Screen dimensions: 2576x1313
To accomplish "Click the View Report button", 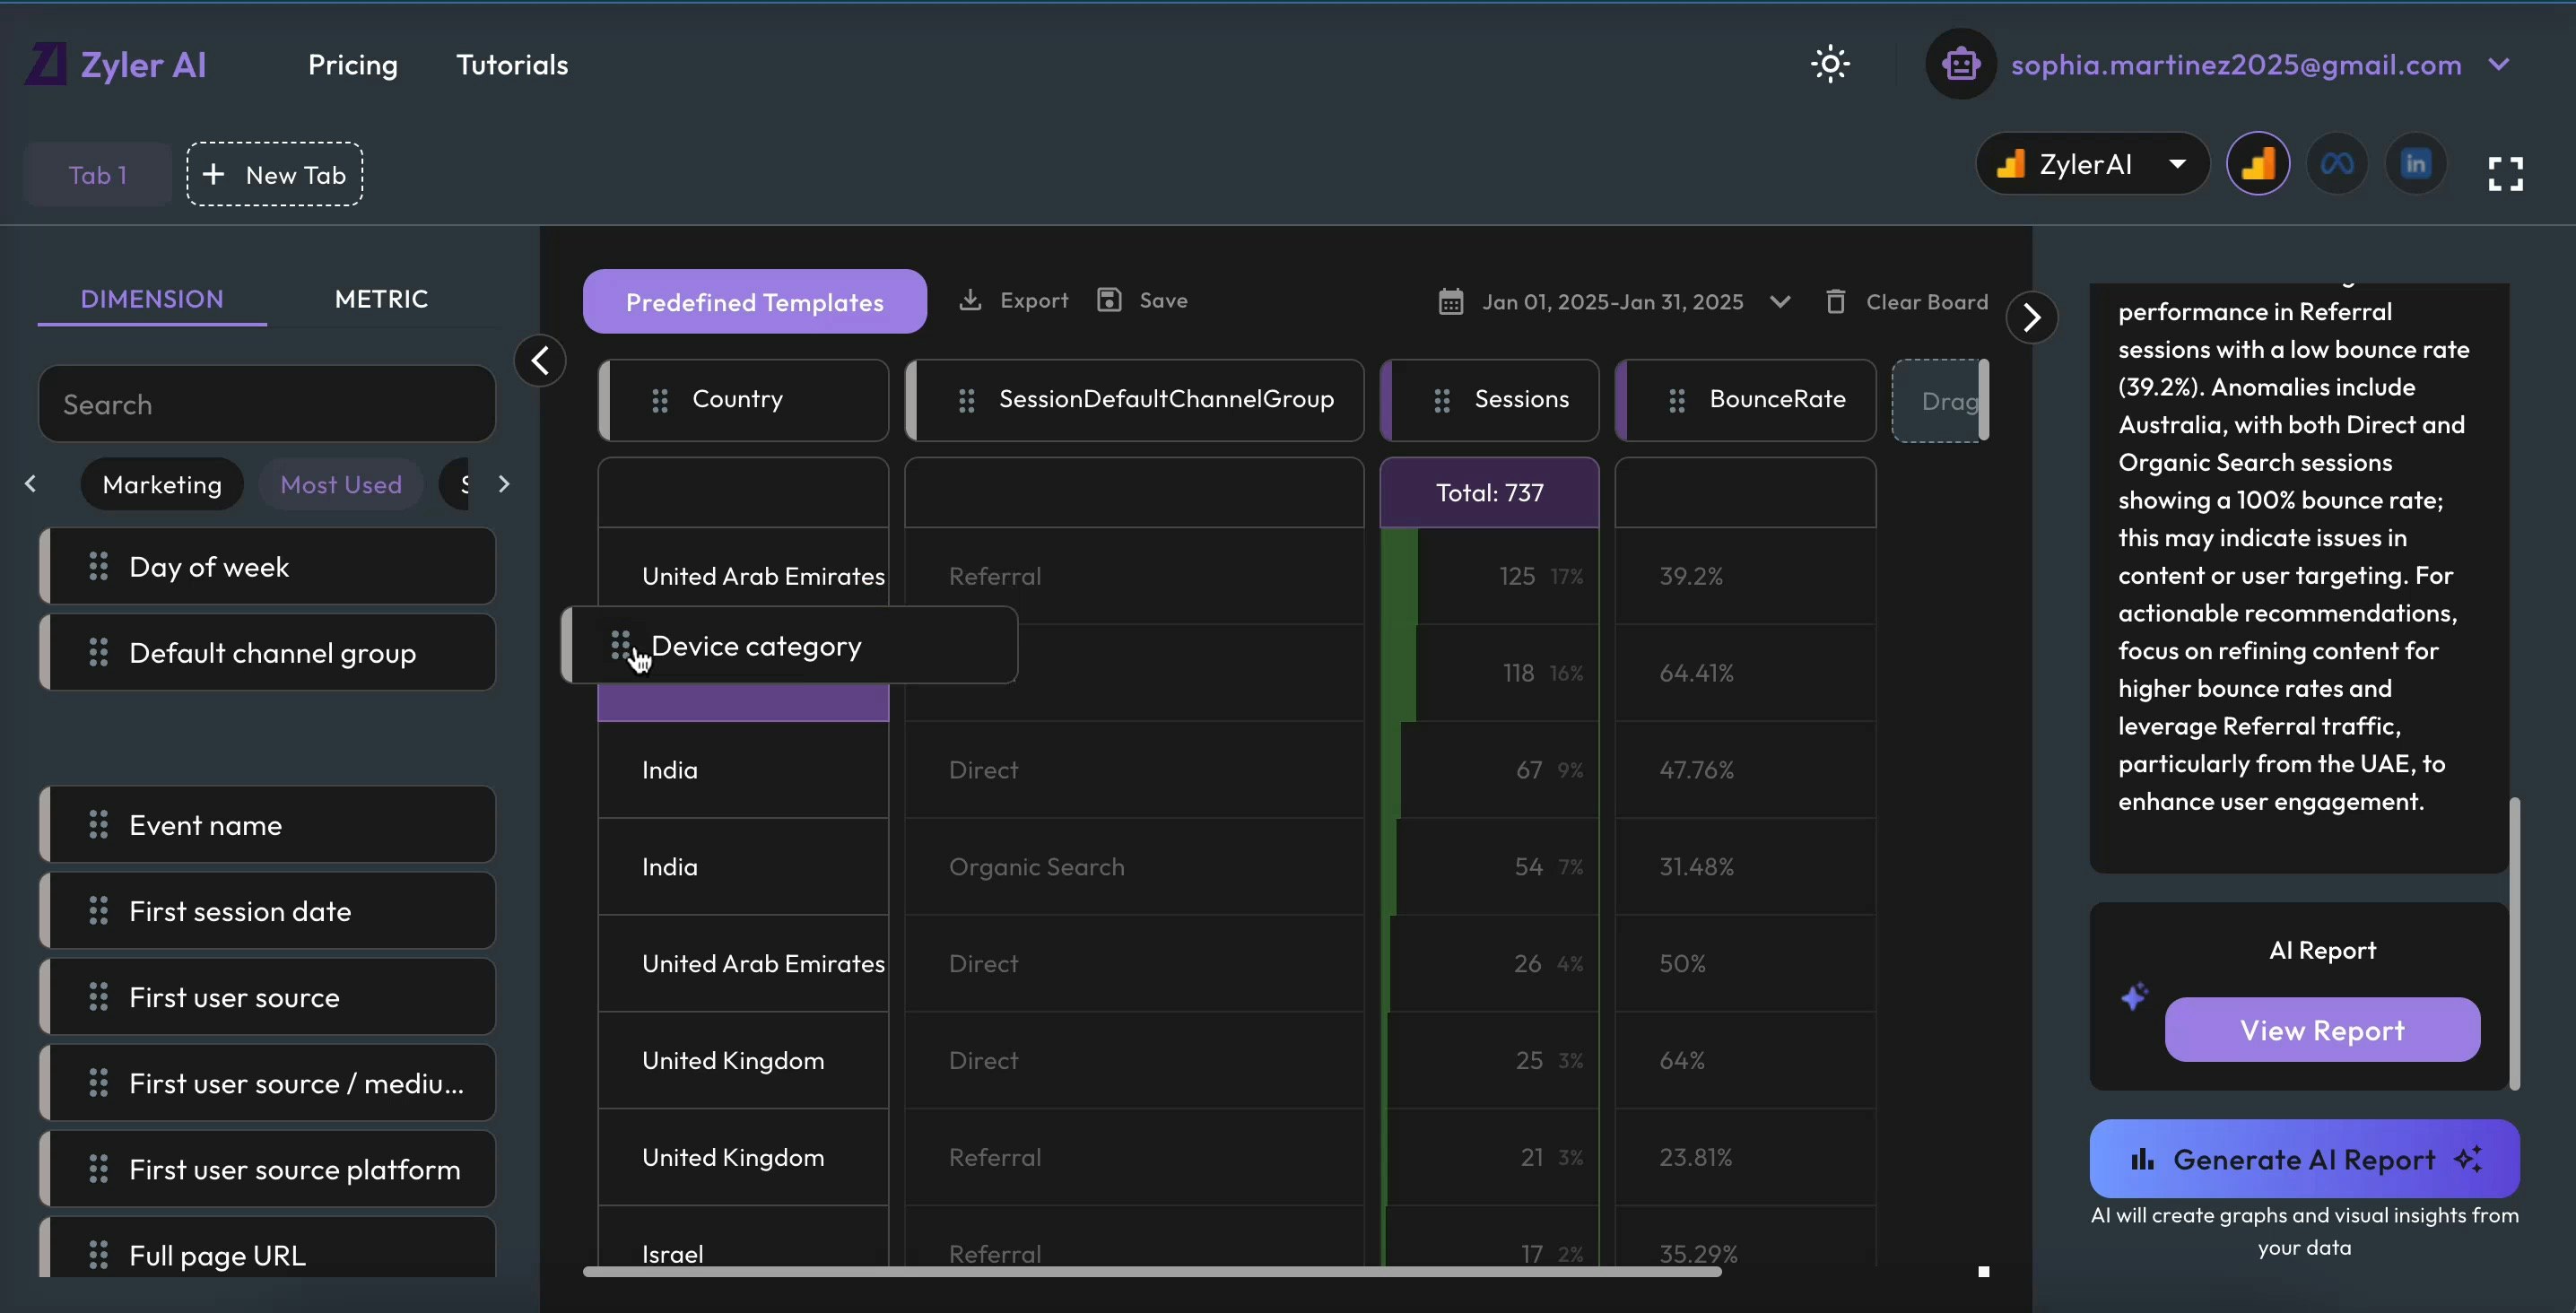I will point(2321,1029).
